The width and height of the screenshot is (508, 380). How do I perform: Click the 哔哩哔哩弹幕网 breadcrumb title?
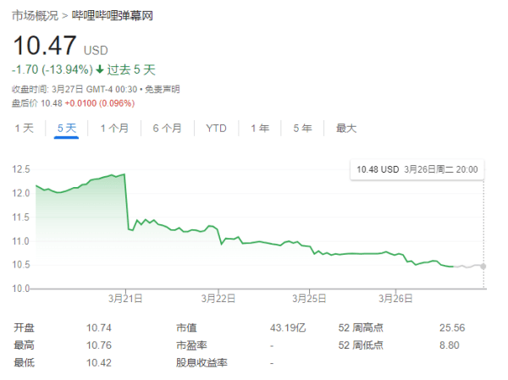pos(118,16)
